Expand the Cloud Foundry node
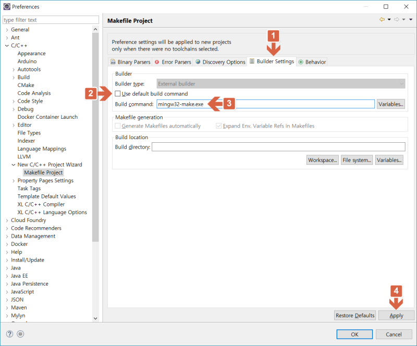 [x=7, y=220]
